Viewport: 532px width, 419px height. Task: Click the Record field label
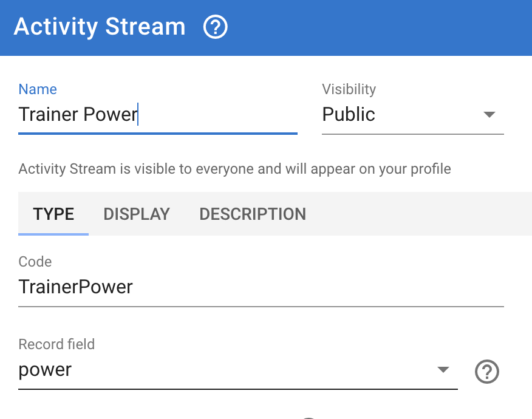click(56, 344)
